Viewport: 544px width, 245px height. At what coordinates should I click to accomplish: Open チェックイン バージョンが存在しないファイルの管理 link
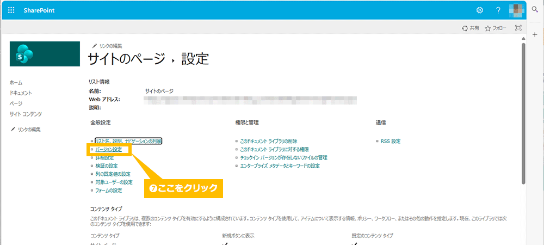(283, 157)
